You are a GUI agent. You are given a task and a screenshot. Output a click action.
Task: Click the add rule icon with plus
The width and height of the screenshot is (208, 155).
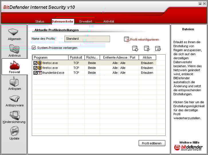click(135, 48)
